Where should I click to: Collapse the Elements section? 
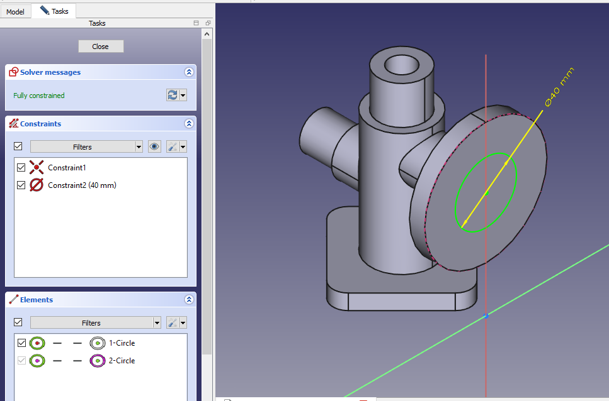(x=188, y=300)
